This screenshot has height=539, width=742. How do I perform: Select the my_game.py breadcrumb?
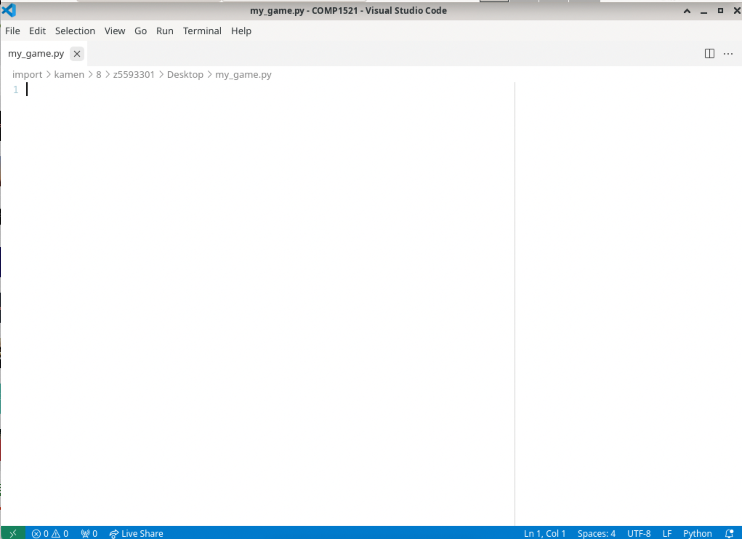click(x=243, y=75)
